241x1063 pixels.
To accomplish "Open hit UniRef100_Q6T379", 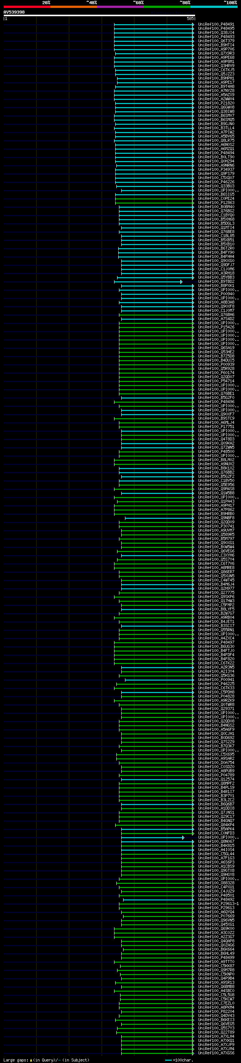I will (216, 41).
